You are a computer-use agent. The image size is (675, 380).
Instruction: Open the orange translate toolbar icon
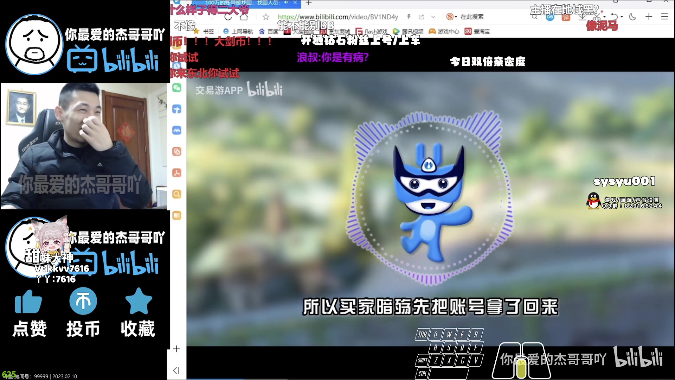click(x=566, y=17)
